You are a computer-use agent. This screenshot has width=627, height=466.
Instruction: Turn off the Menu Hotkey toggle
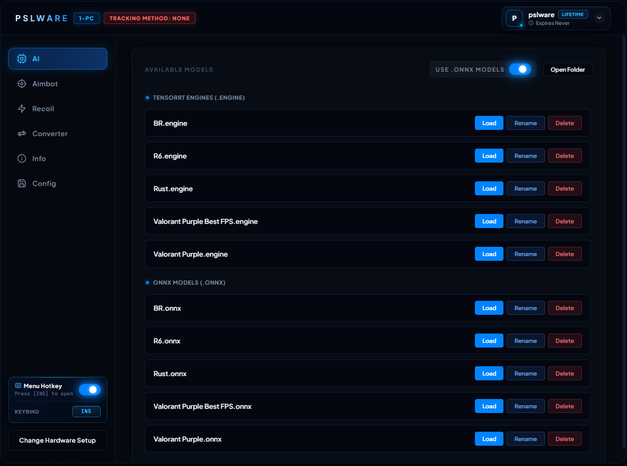click(x=90, y=390)
